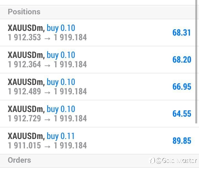This screenshot has height=171, width=199.
Task: Click the buy 0.11 label
Action: tap(61, 136)
